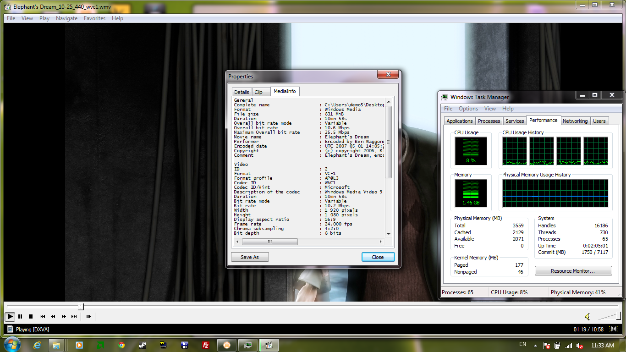Fast forward with increase speed button
The width and height of the screenshot is (626, 352).
[64, 316]
